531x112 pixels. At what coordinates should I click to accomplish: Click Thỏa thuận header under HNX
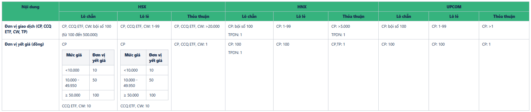[x=353, y=17]
